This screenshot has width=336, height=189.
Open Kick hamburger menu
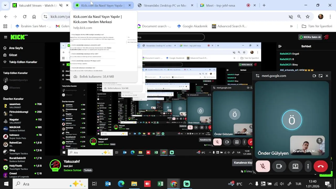click(6, 37)
